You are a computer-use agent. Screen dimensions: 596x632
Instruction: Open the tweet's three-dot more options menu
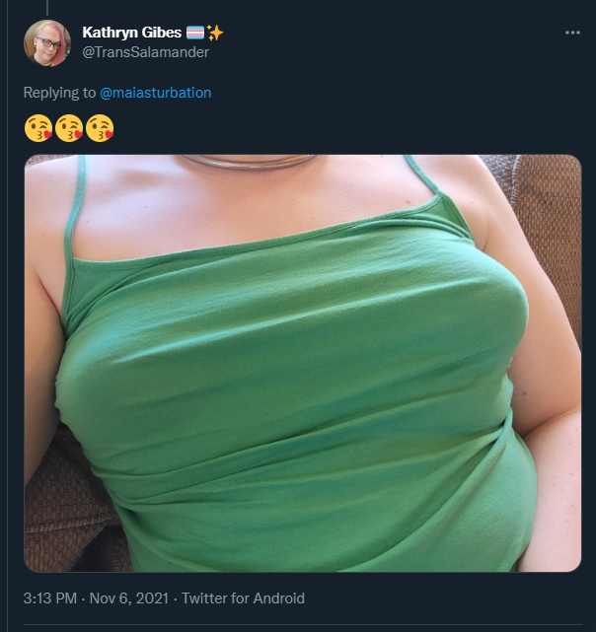click(572, 33)
